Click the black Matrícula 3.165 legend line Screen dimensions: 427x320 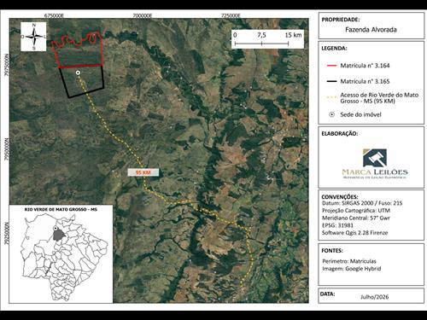pos(332,81)
